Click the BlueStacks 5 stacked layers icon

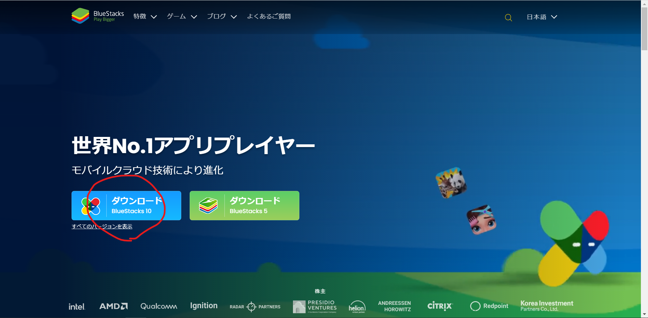(208, 206)
